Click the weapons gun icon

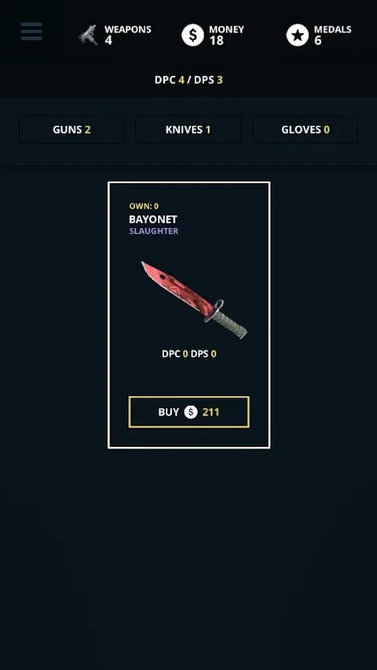tap(88, 35)
